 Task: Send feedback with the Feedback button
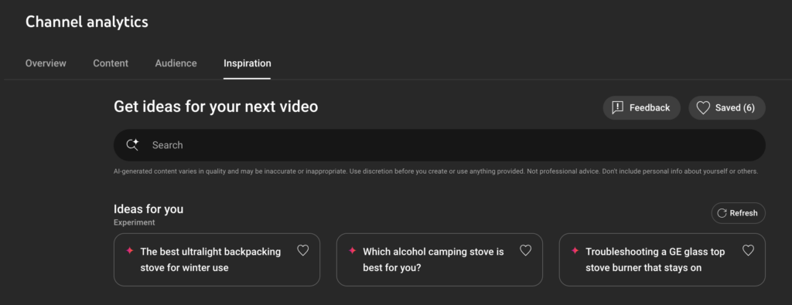click(x=641, y=108)
